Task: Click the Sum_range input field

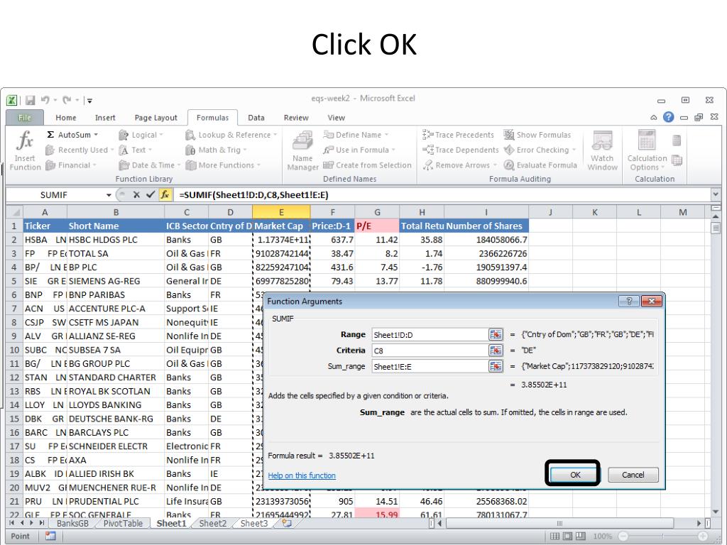Action: [x=430, y=367]
